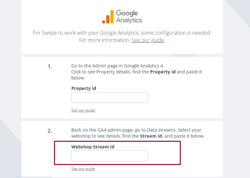Image resolution: width=250 pixels, height=178 pixels.
Task: Click the "For Swiipe to work" intro sentence
Action: (x=122, y=33)
